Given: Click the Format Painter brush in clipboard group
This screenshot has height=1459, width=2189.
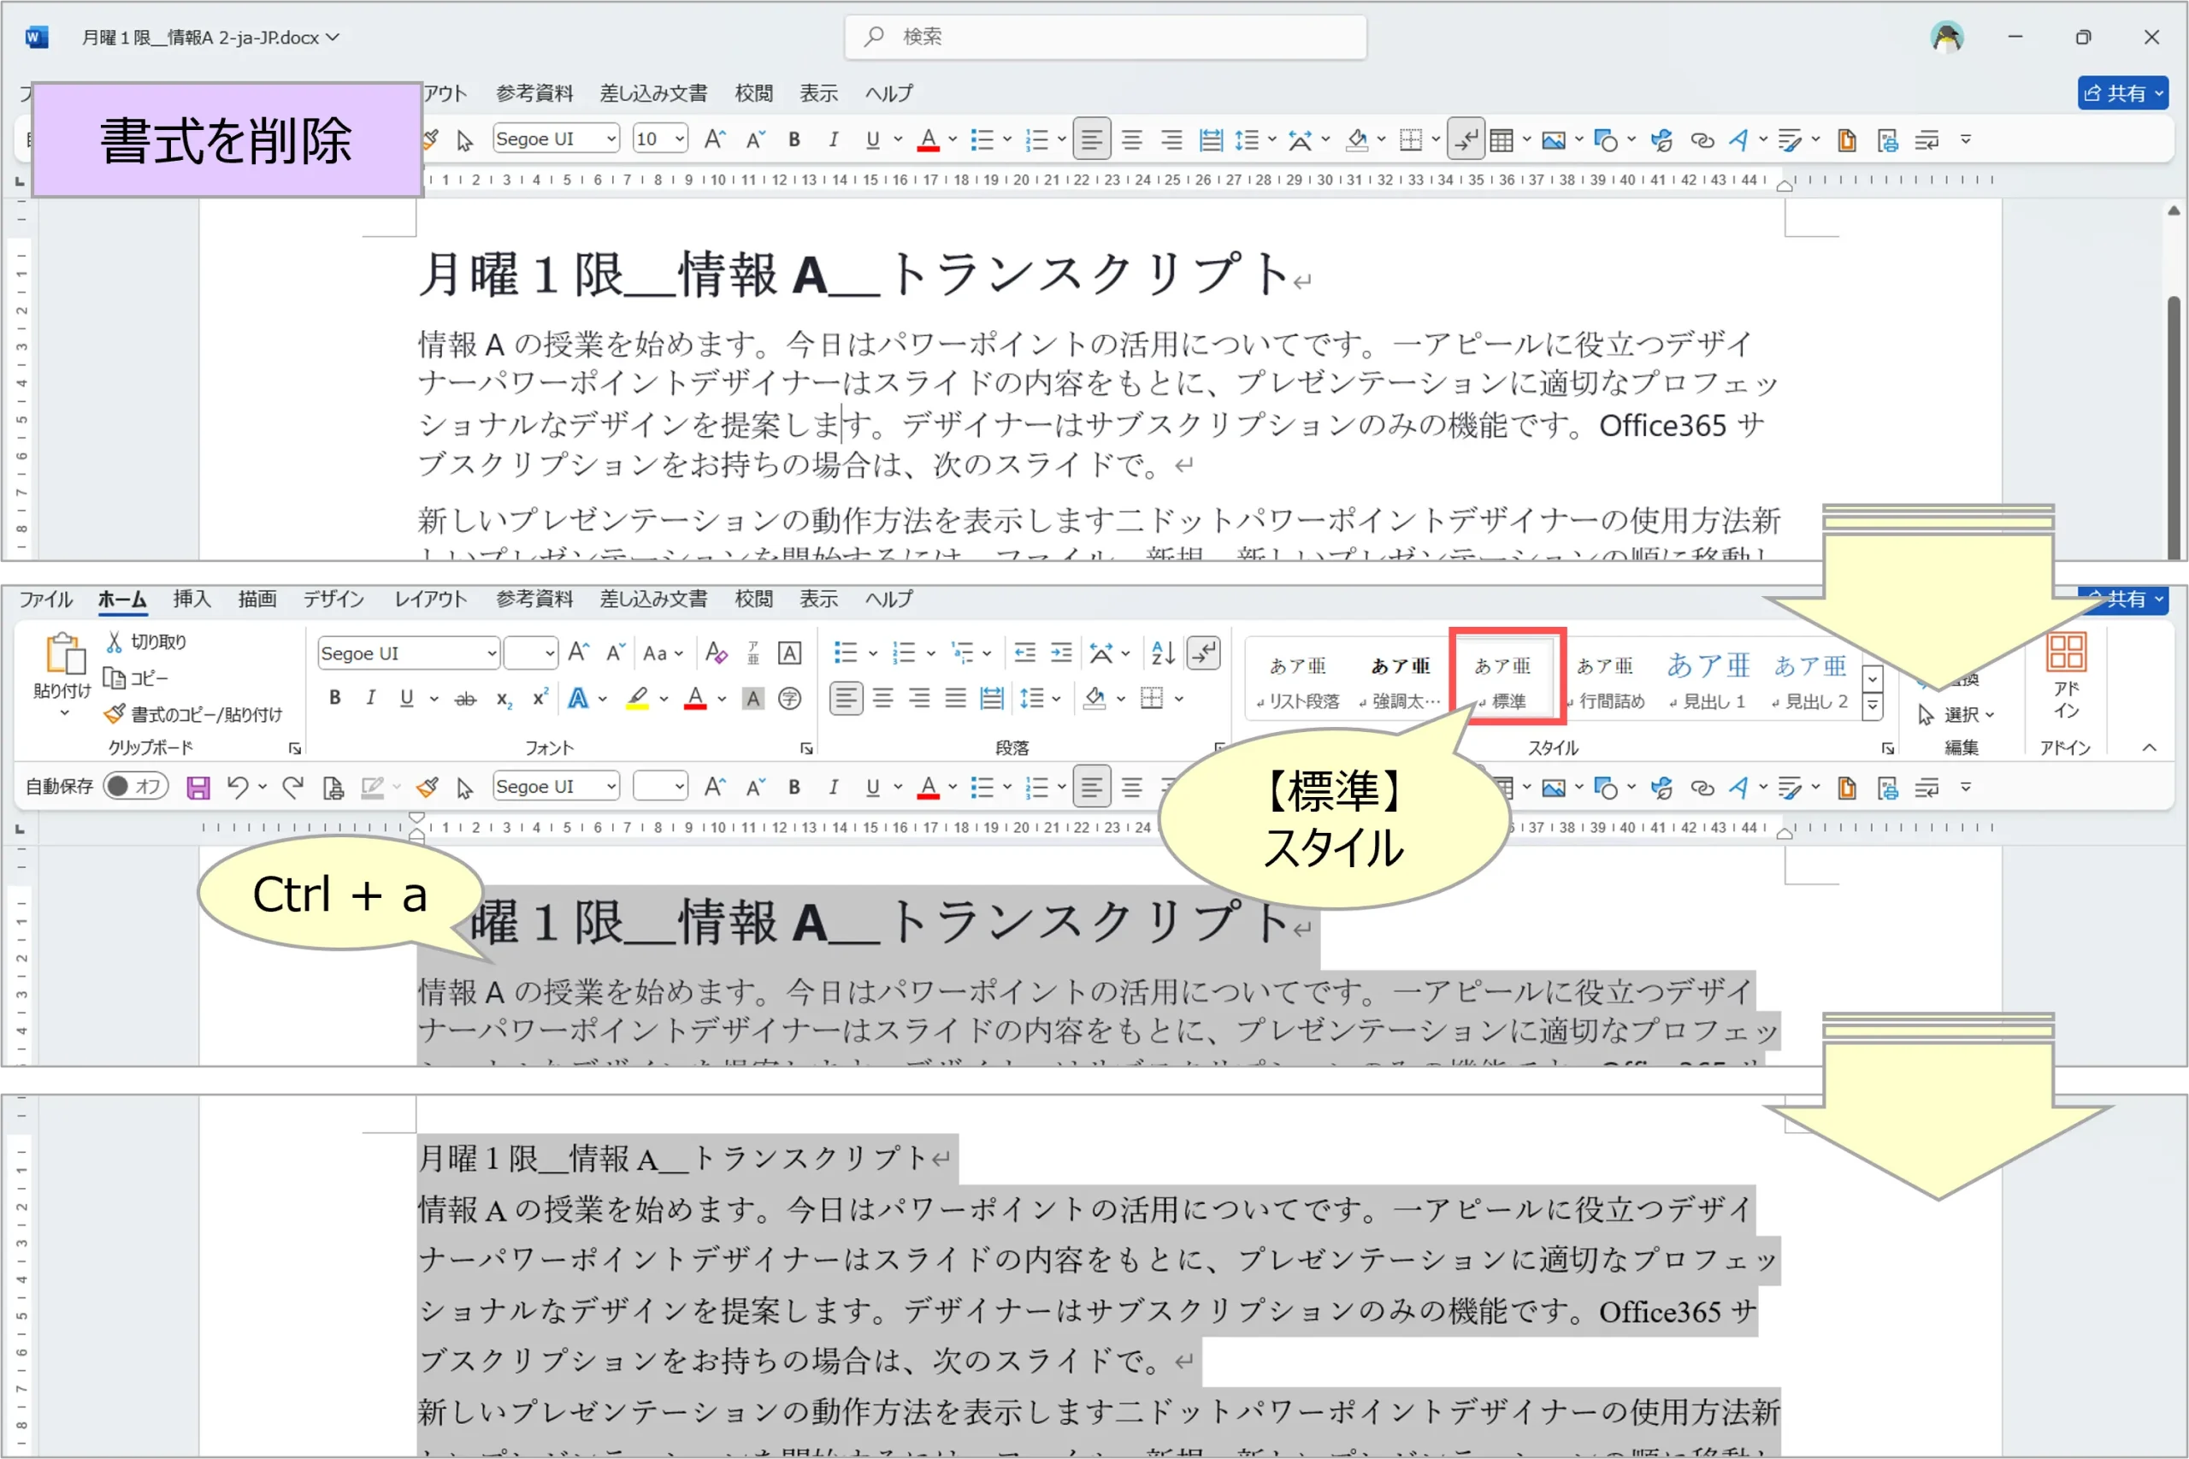Looking at the screenshot, I should [114, 715].
